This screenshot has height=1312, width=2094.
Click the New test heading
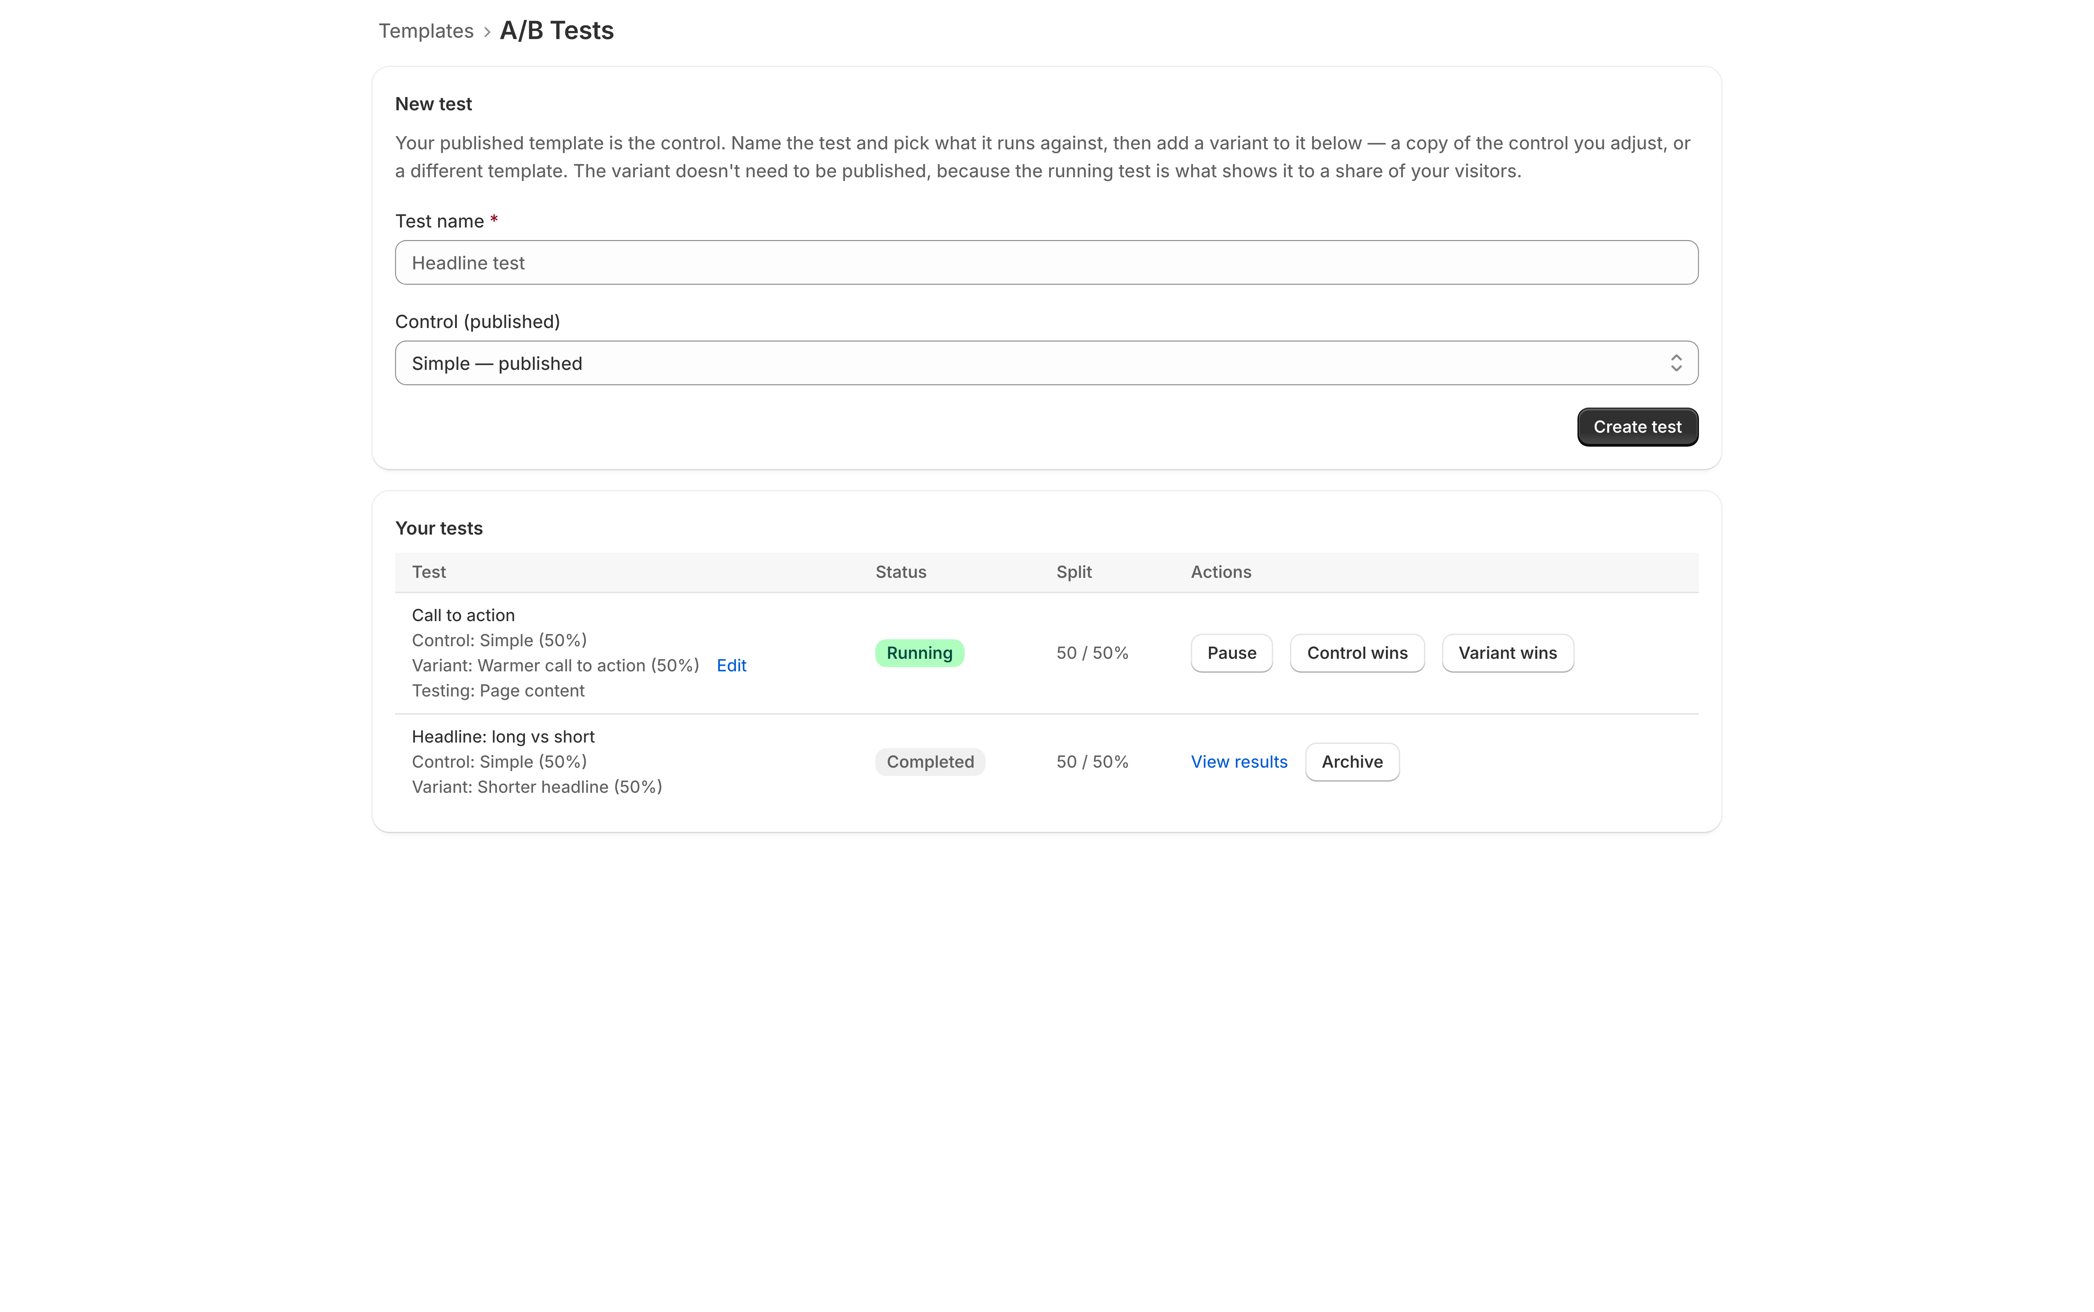point(433,104)
